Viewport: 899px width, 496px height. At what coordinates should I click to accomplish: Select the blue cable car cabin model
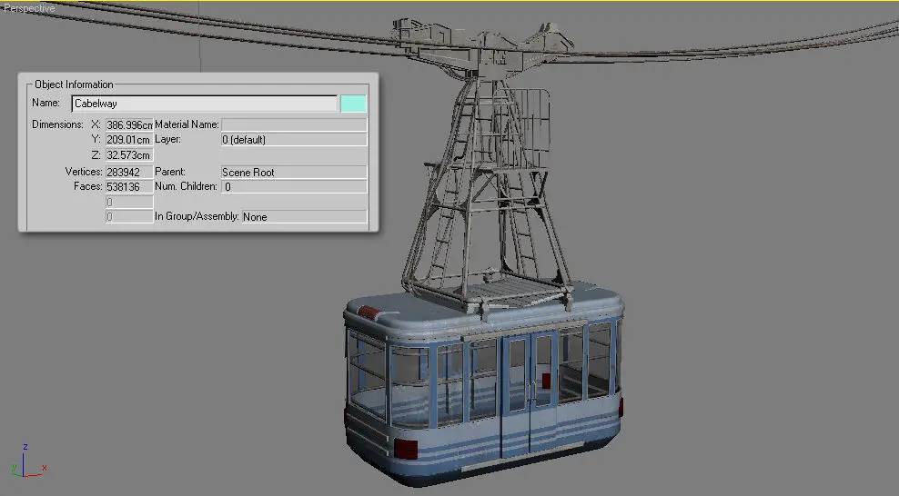(x=483, y=383)
